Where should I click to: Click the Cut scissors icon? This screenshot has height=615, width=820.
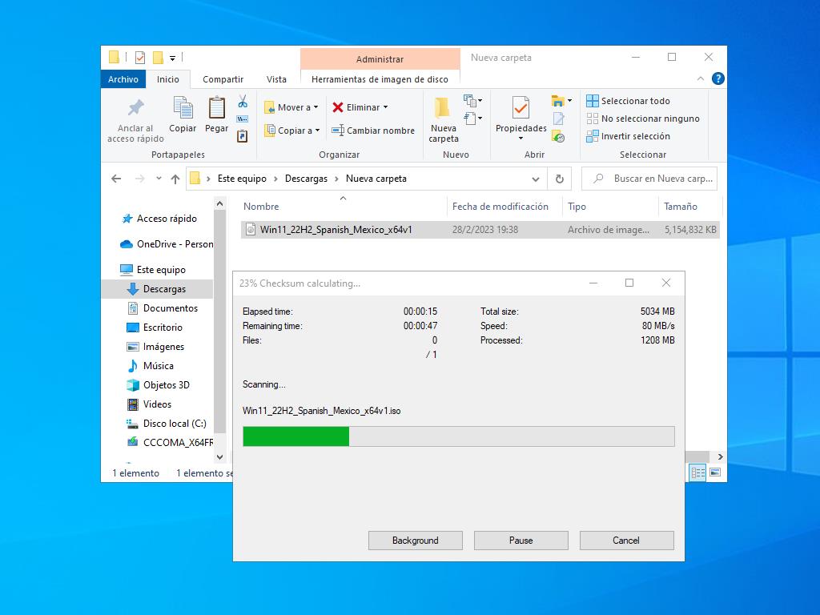[243, 102]
